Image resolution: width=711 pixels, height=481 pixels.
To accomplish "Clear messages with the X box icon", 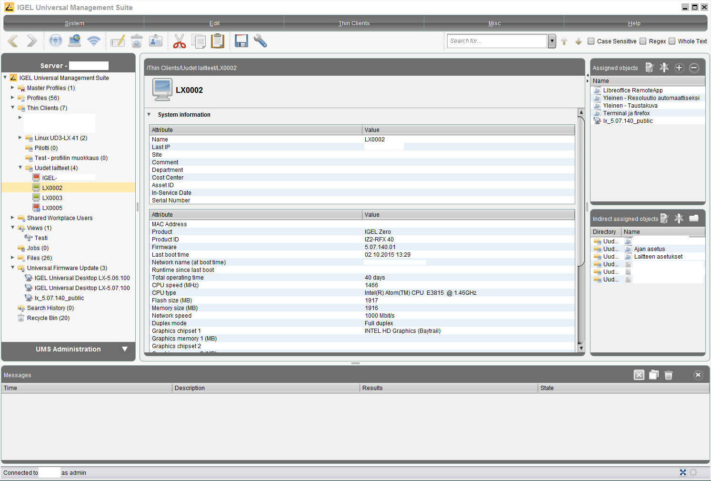I will point(639,375).
